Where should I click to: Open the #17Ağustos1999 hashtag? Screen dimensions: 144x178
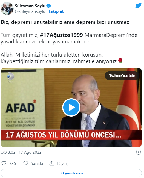61,35
